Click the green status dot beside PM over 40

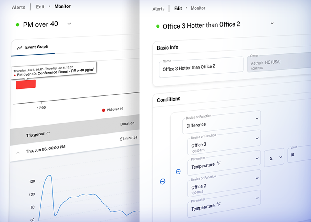coord(17,25)
